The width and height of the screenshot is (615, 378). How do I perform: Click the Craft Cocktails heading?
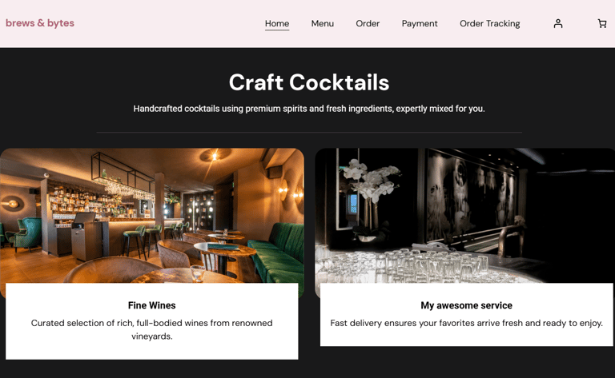pos(309,82)
